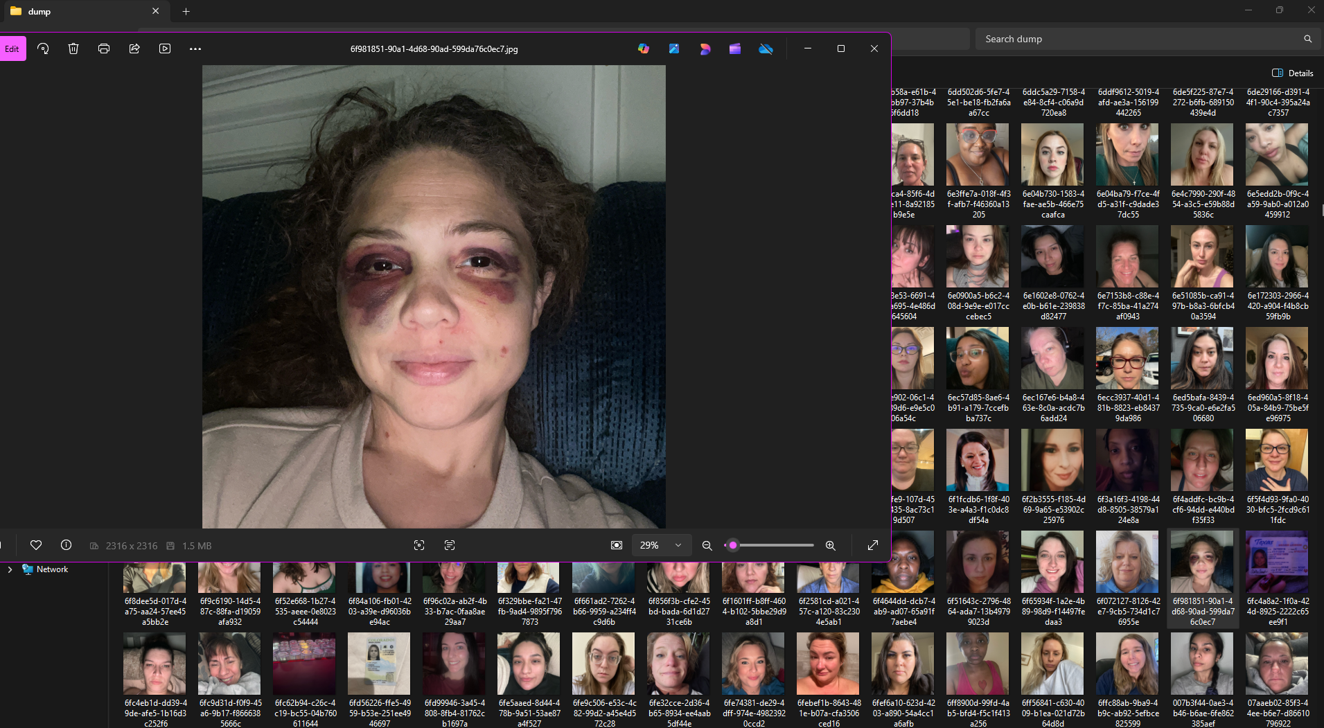Screen dimensions: 1324x728
Task: Click the Search dump input field
Action: [1140, 39]
